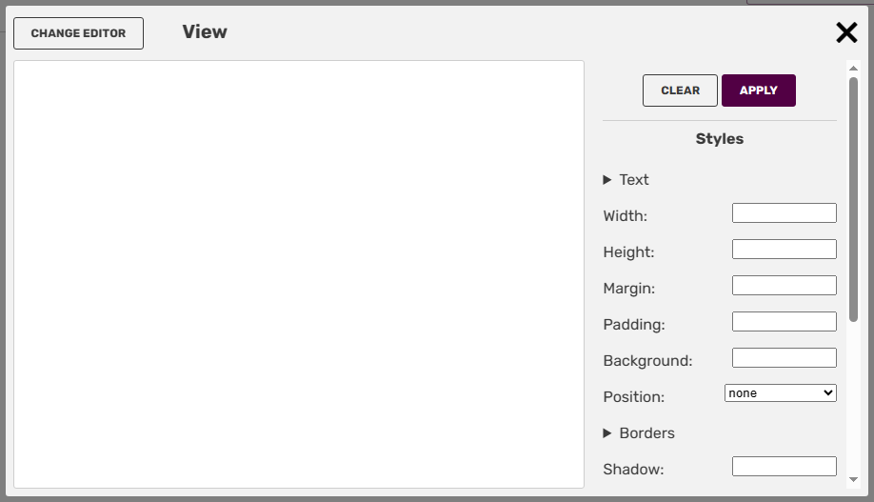
Task: Apply the style changes
Action: tap(758, 90)
